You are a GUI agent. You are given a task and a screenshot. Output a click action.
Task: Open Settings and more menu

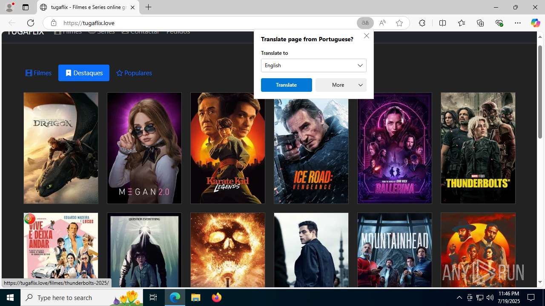coord(518,23)
